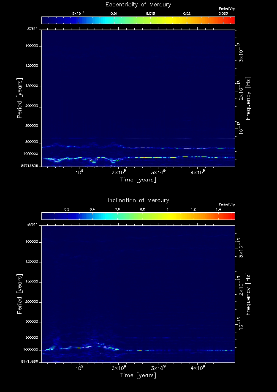Click the 87611 period label atop the eccentricity plot

click(33, 30)
